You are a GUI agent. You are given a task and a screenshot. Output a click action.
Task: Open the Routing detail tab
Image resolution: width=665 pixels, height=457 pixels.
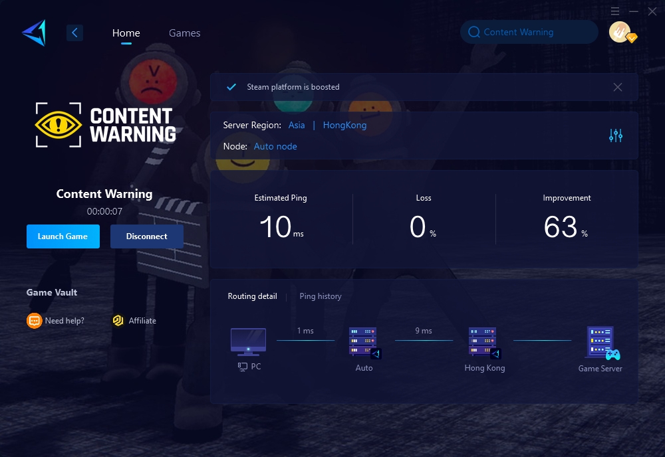(x=252, y=296)
